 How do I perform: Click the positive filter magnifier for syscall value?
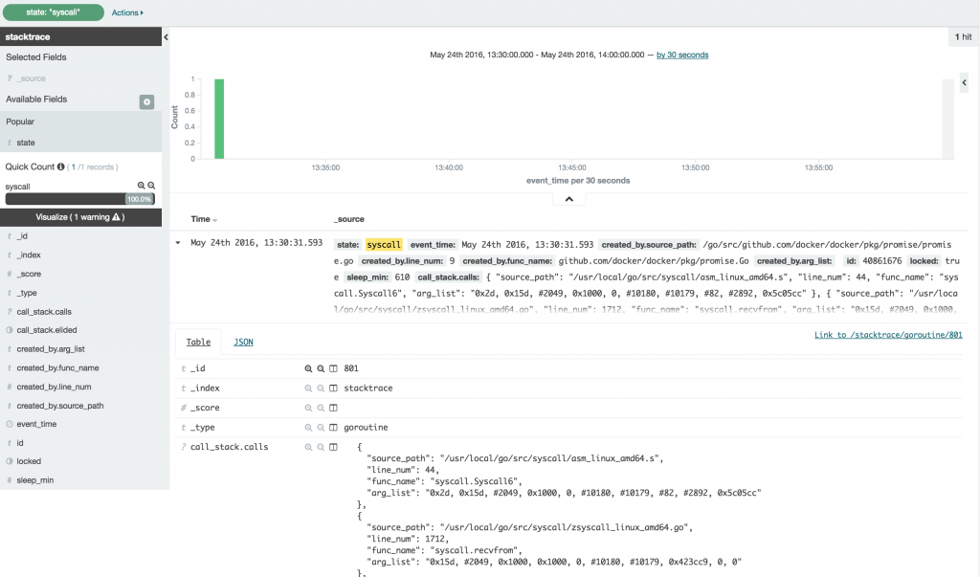(x=141, y=185)
